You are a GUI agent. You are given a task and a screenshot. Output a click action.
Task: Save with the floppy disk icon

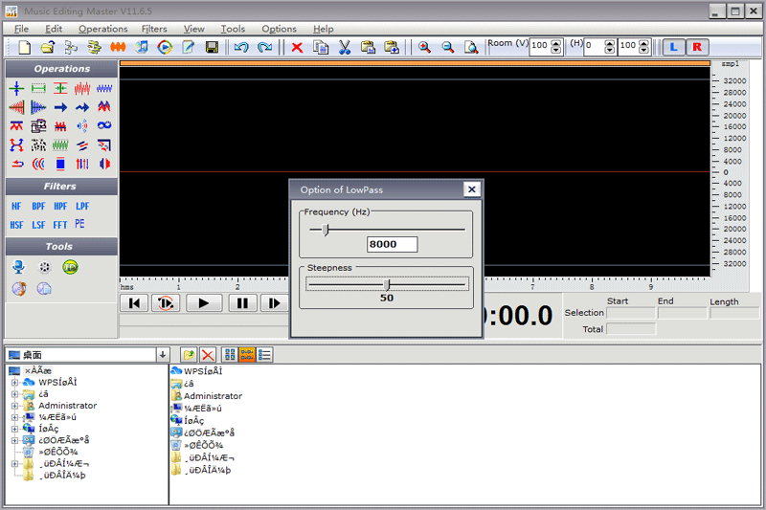(x=212, y=47)
